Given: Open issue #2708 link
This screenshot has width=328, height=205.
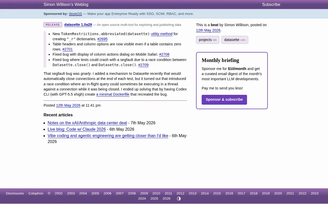Looking at the screenshot, I should coord(164,54).
